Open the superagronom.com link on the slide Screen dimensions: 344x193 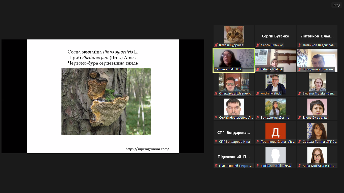point(147,149)
